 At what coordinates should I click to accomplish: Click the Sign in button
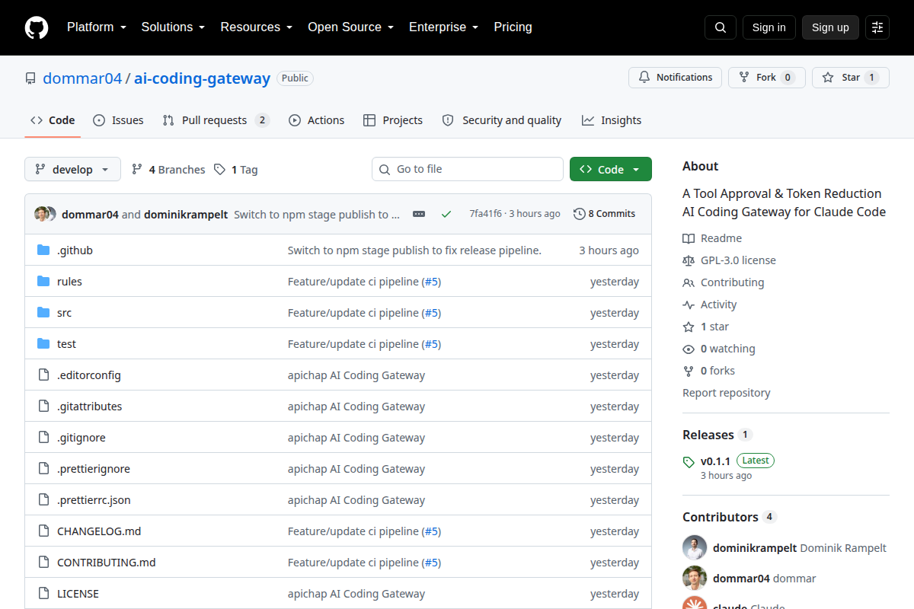[x=769, y=27]
